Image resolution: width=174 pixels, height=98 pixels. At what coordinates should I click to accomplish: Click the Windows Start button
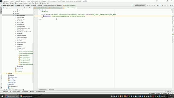(x=2, y=96)
